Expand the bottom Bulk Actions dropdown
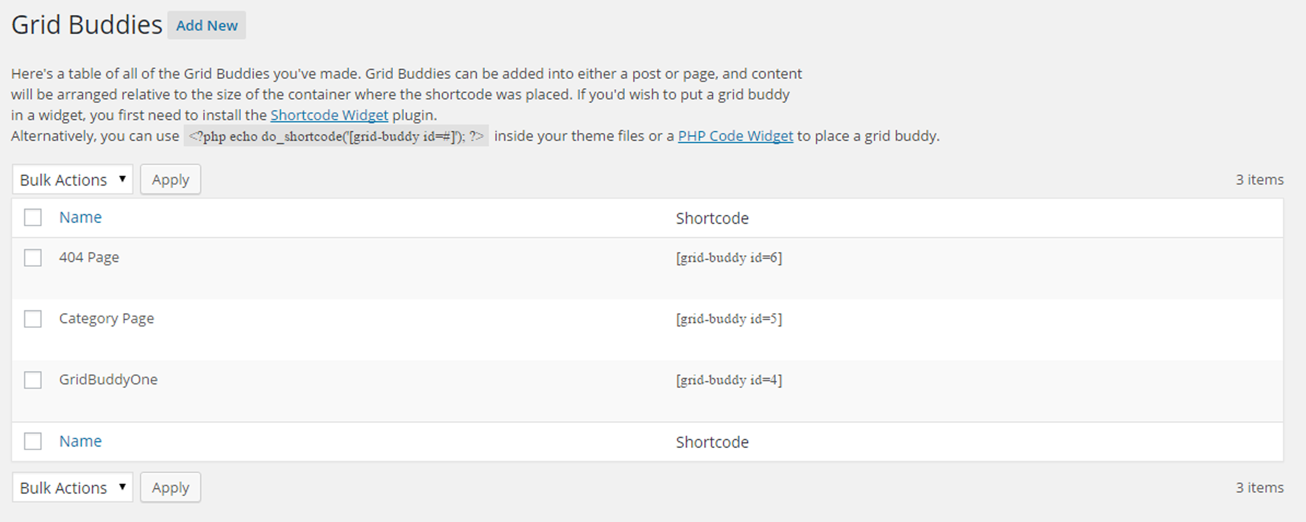The height and width of the screenshot is (522, 1306). click(73, 488)
